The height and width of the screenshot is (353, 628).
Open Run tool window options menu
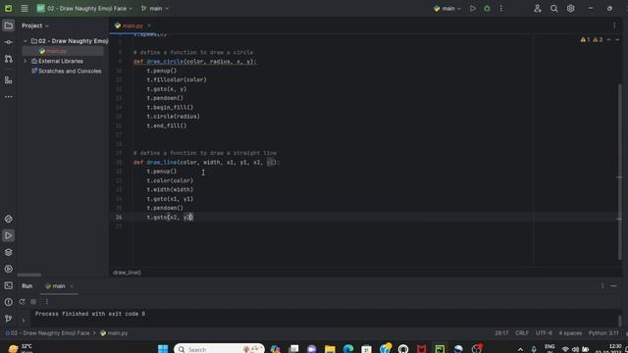click(x=602, y=286)
